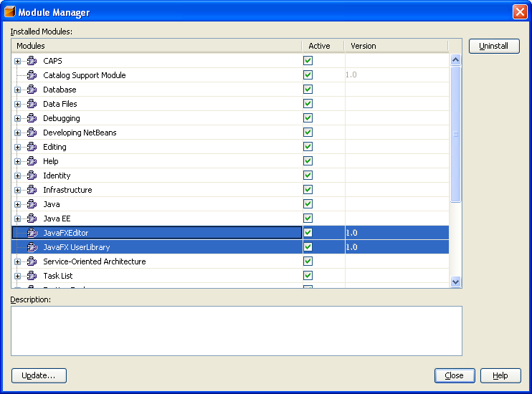Image resolution: width=532 pixels, height=394 pixels.
Task: Click the Developing NetBeans module icon
Action: (x=32, y=133)
